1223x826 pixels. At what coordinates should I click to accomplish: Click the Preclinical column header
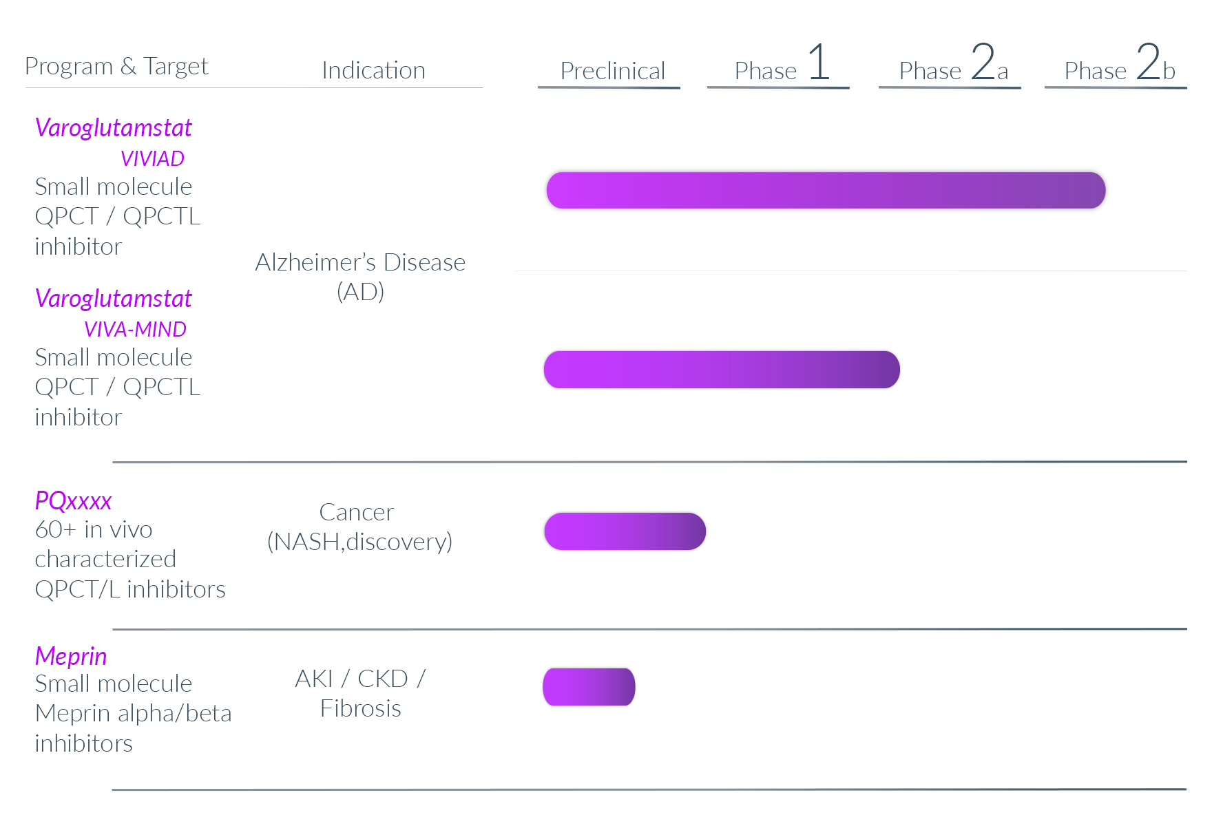pyautogui.click(x=612, y=71)
